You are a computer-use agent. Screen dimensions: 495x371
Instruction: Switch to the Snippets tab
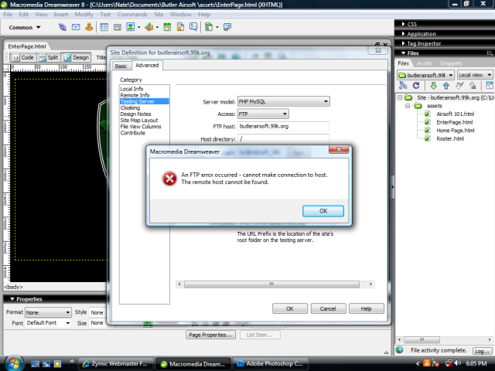coord(451,63)
